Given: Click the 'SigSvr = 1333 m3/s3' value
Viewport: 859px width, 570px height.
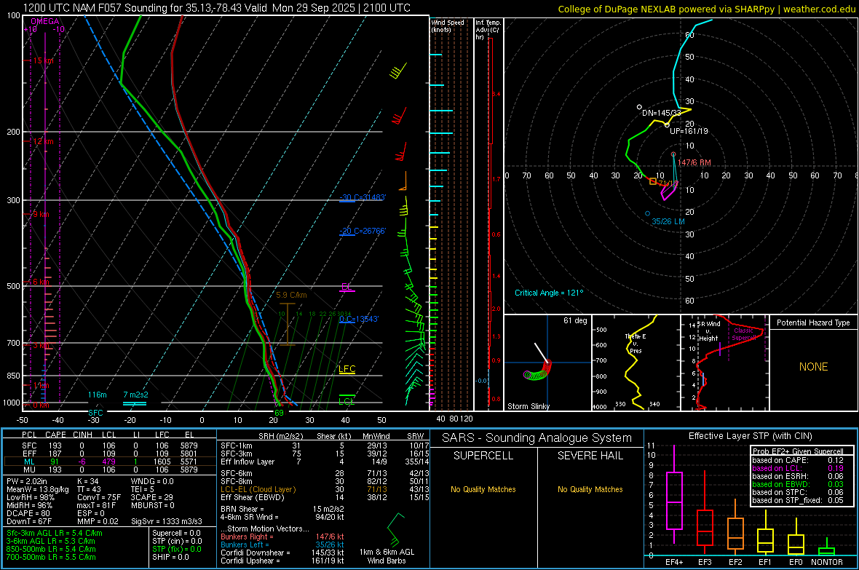Looking at the screenshot, I should pos(167,521).
